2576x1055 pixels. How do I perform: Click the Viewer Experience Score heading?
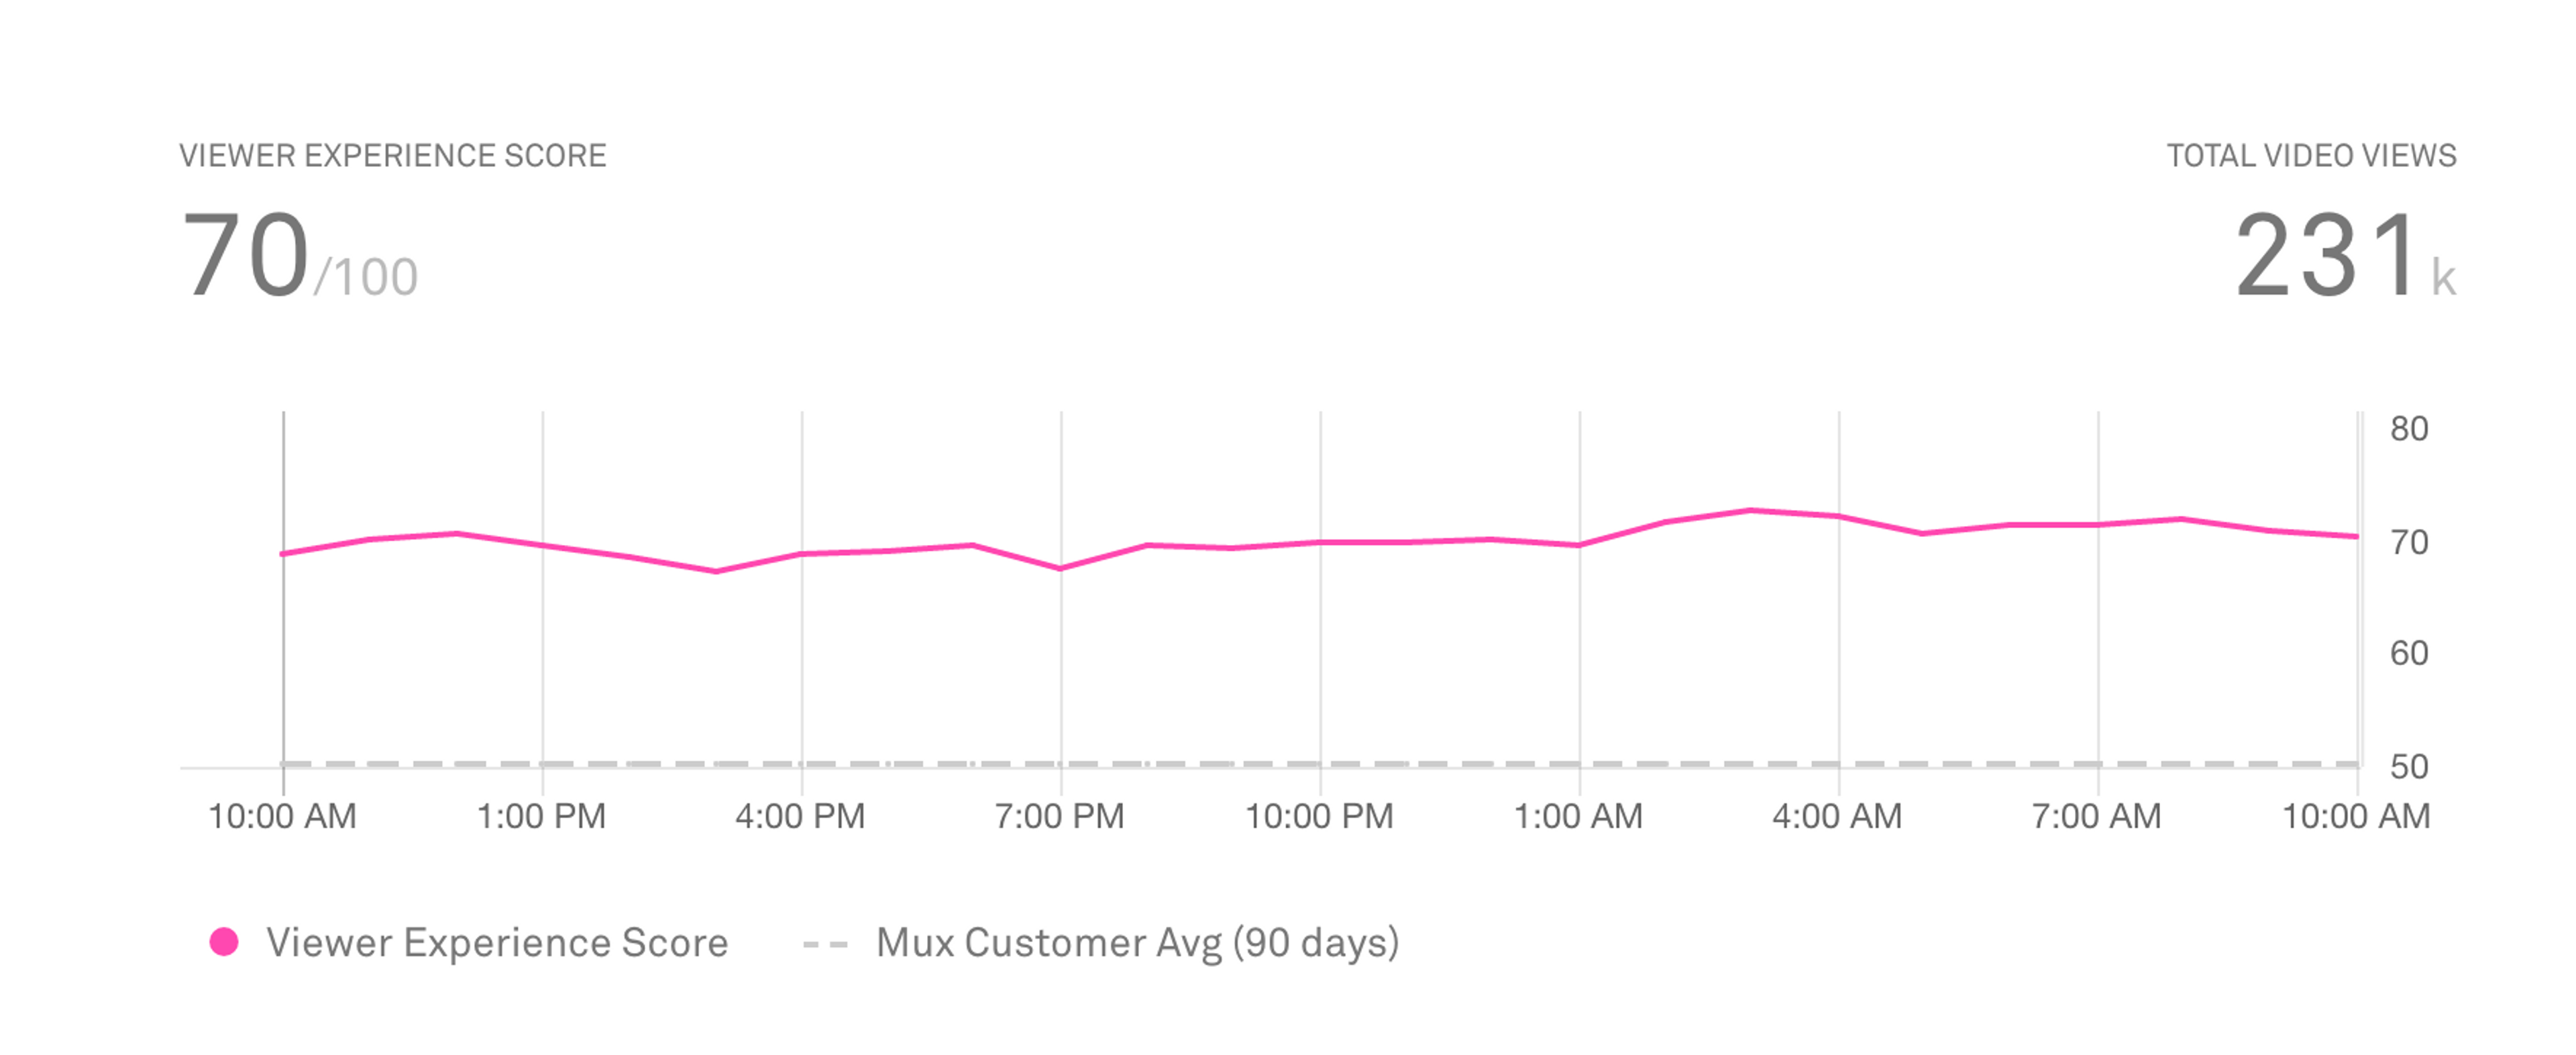coord(393,156)
